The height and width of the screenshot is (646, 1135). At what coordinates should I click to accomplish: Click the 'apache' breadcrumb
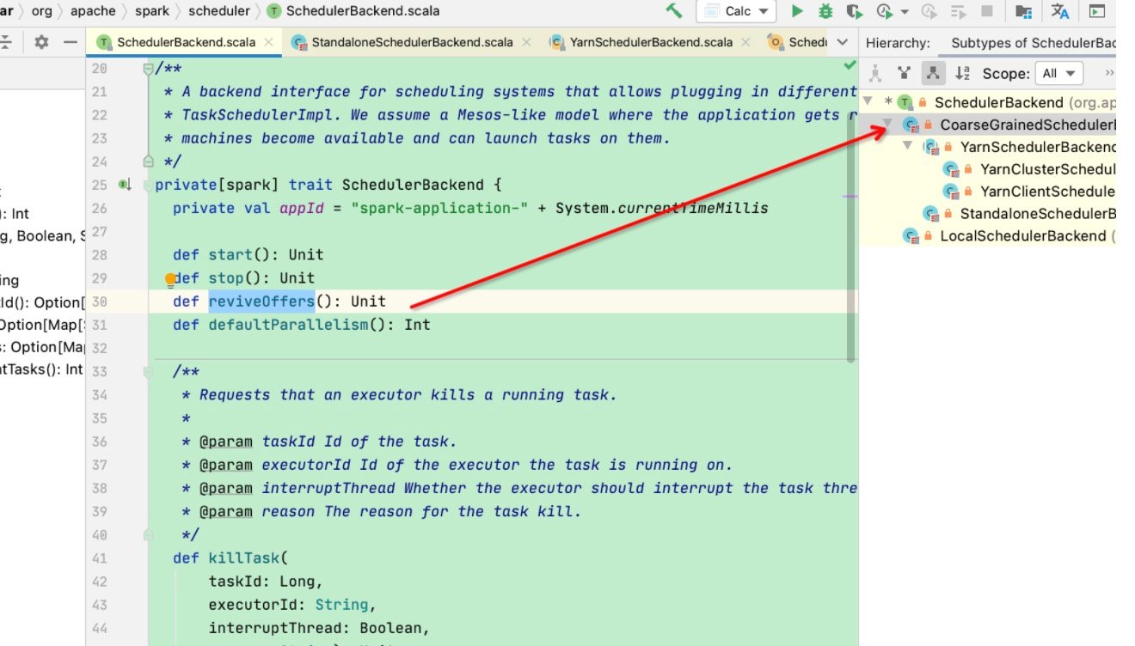pos(93,11)
